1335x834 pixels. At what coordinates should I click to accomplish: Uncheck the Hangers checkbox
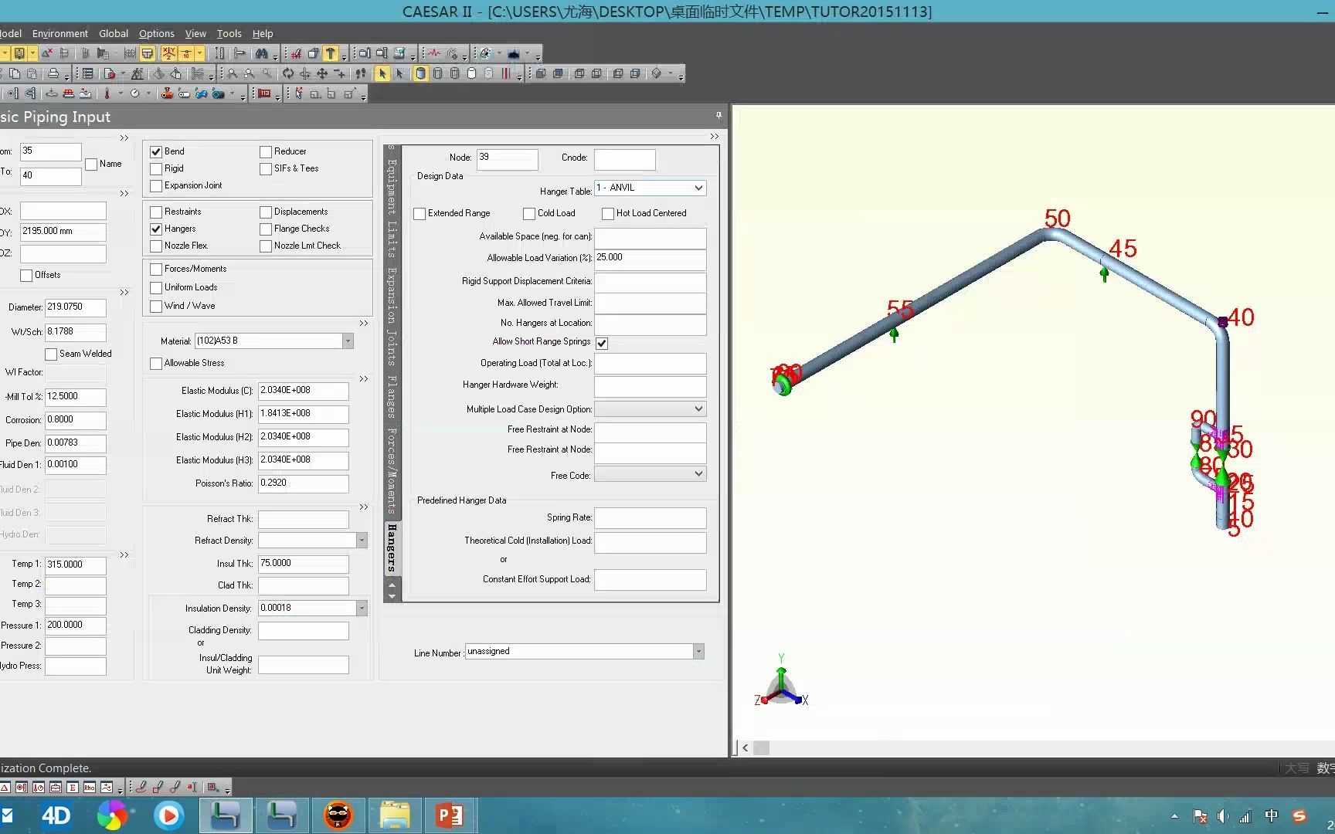(x=156, y=229)
